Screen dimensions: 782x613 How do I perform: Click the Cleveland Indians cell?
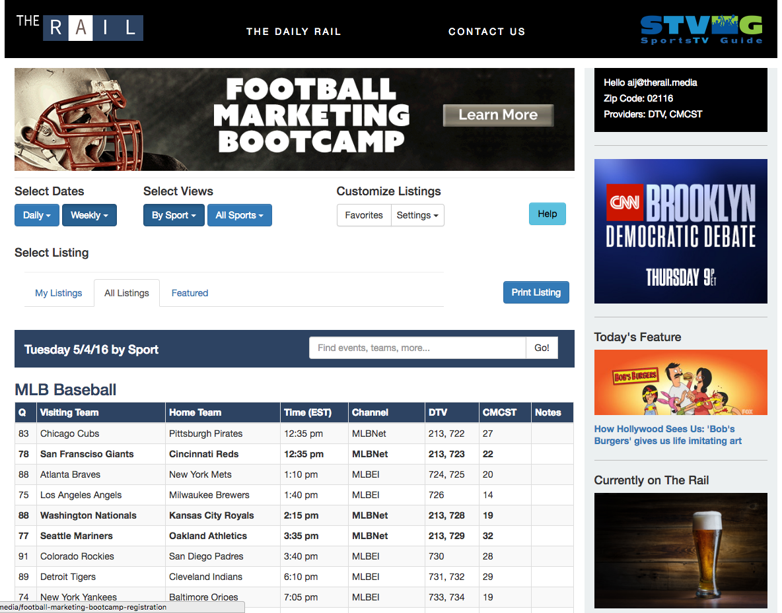pyautogui.click(x=223, y=577)
